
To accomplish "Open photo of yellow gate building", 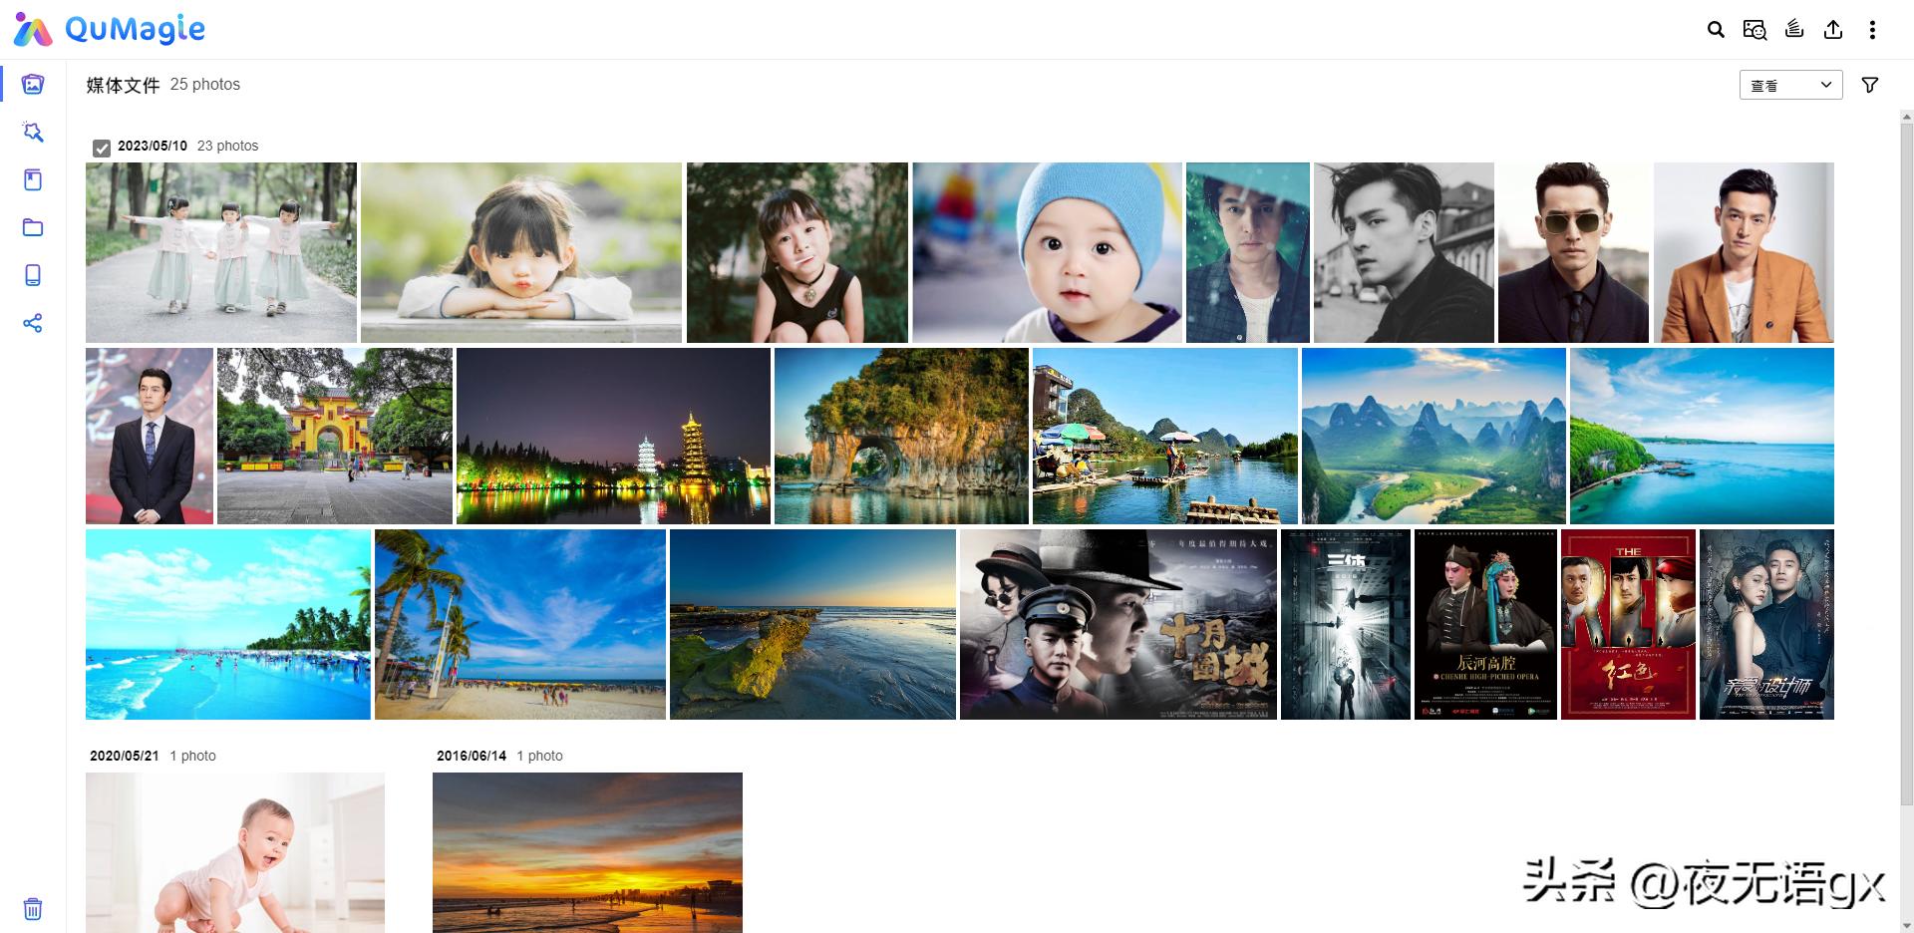I will click(335, 436).
